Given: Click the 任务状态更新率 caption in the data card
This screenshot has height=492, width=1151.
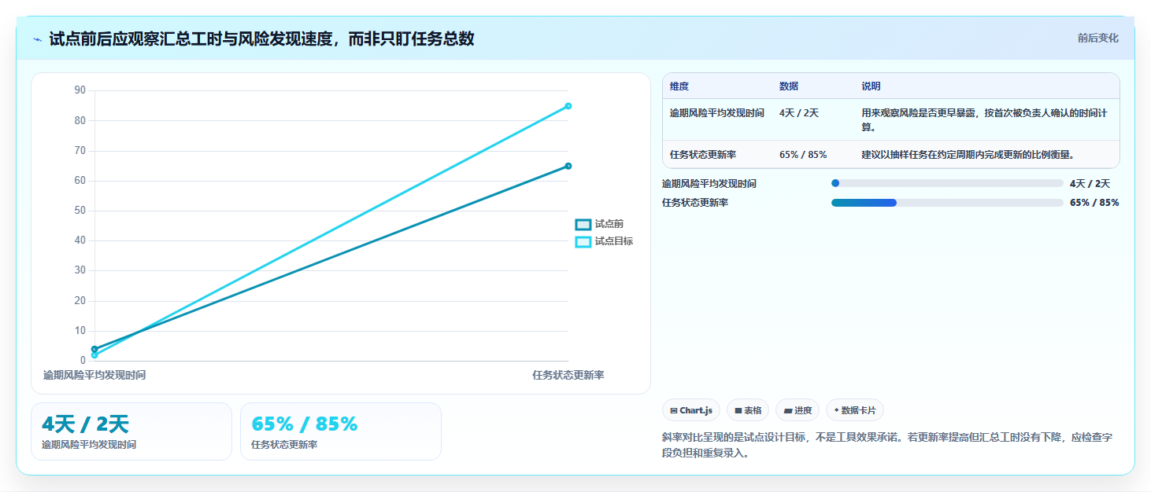Looking at the screenshot, I should pos(284,445).
